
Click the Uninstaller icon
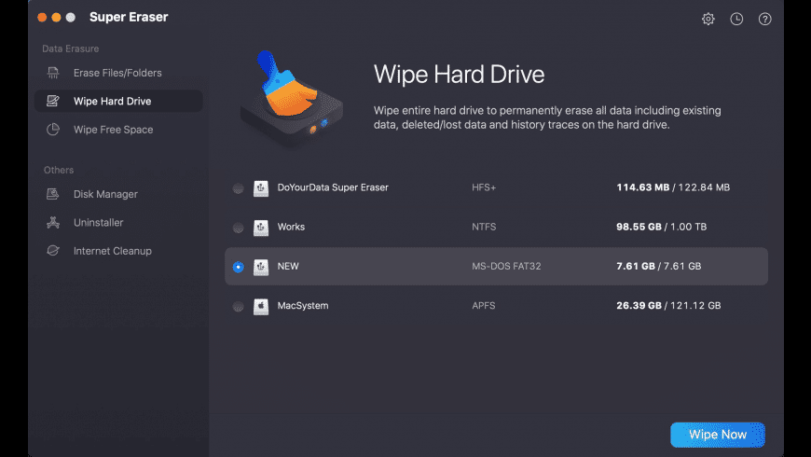tap(53, 223)
